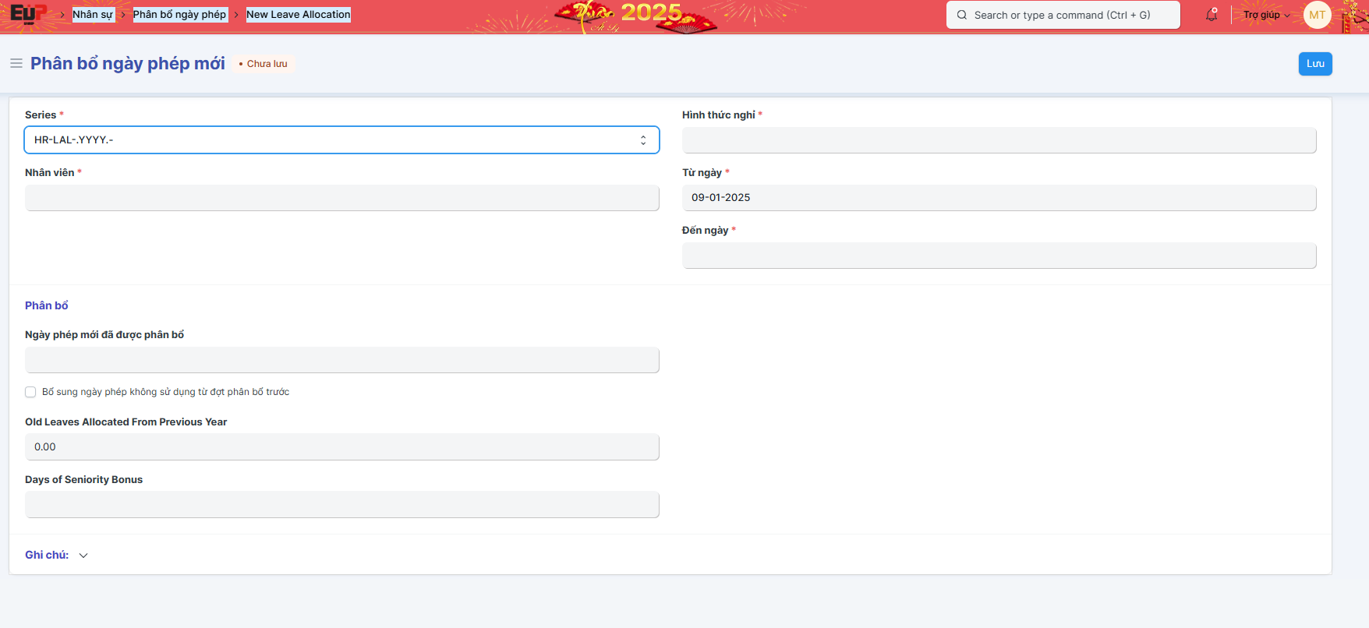Select the Từ ngày date field
This screenshot has width=1369, height=628.
click(999, 198)
